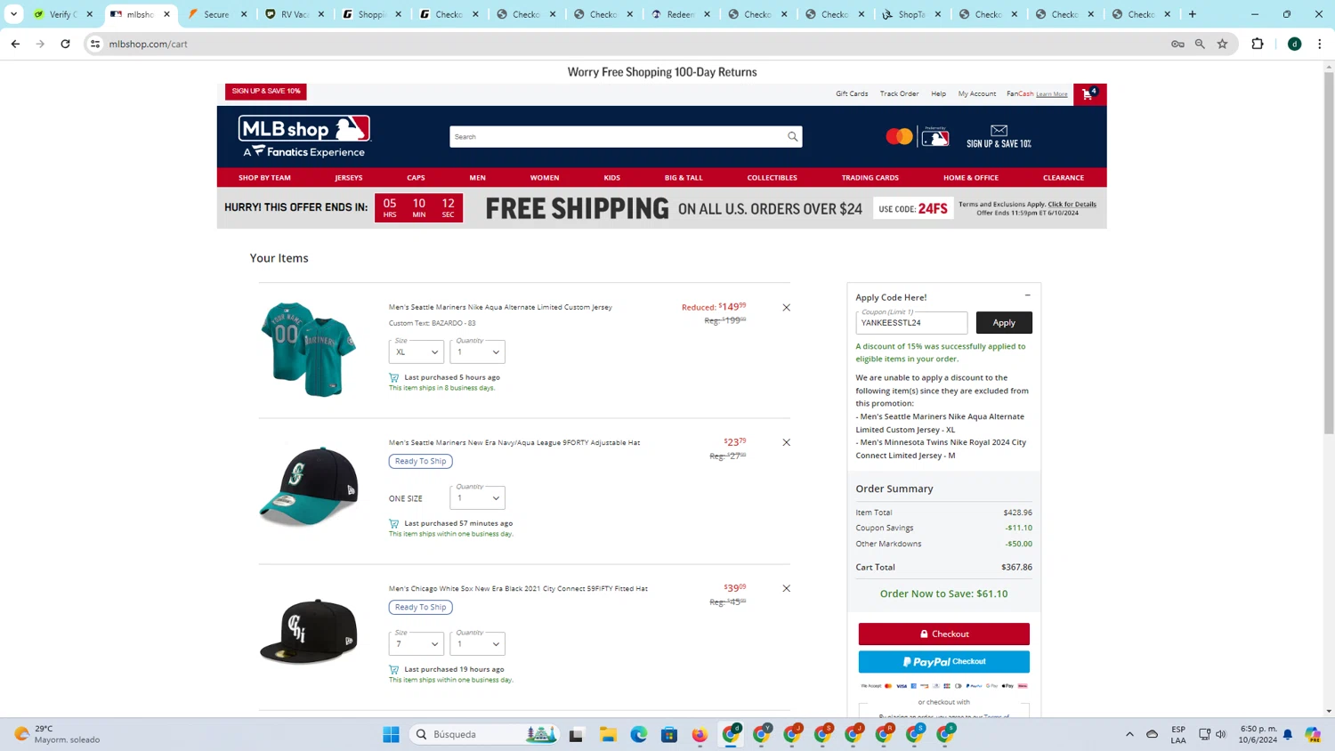
Task: Open the Gift Cards link
Action: pyautogui.click(x=852, y=93)
